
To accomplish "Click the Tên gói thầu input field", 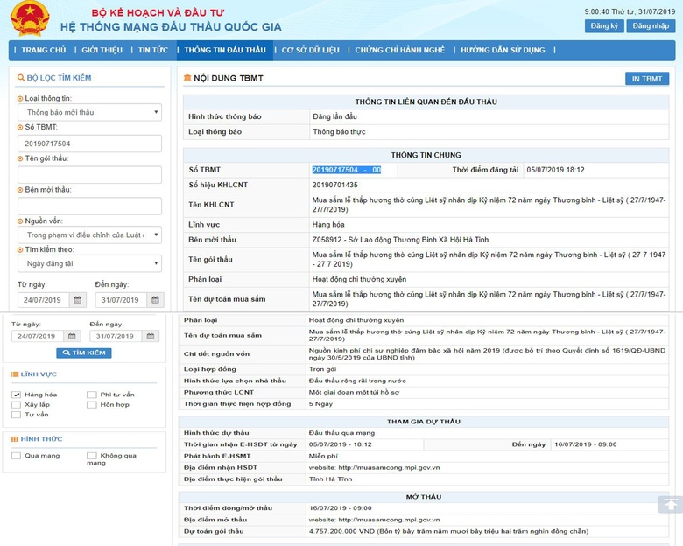I will pyautogui.click(x=89, y=174).
